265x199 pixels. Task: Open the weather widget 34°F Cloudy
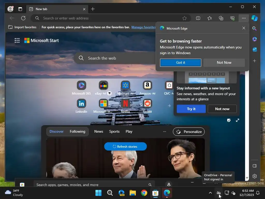tap(14, 193)
